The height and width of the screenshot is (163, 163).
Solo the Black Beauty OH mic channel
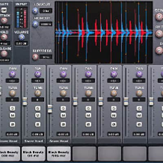tap(37, 108)
